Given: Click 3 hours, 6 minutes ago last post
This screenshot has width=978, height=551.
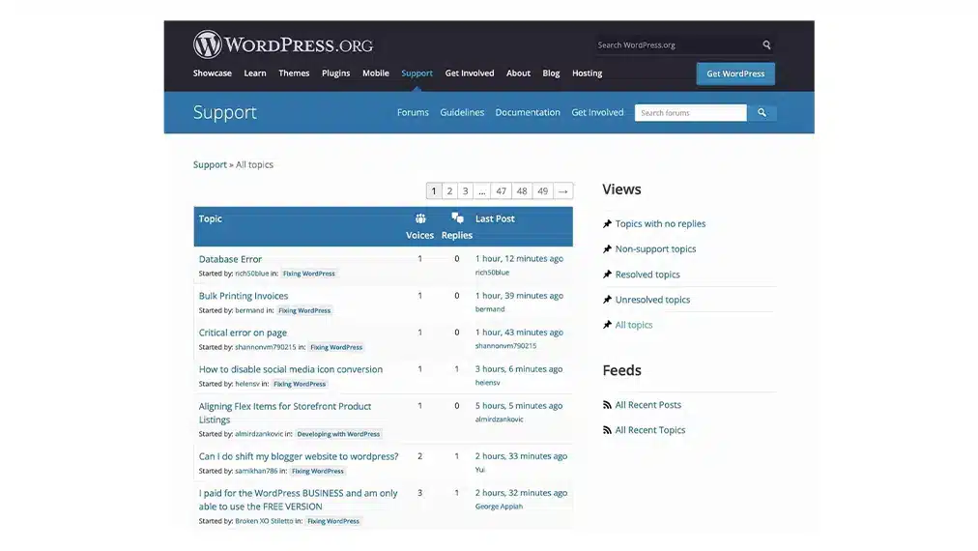Looking at the screenshot, I should click(519, 369).
